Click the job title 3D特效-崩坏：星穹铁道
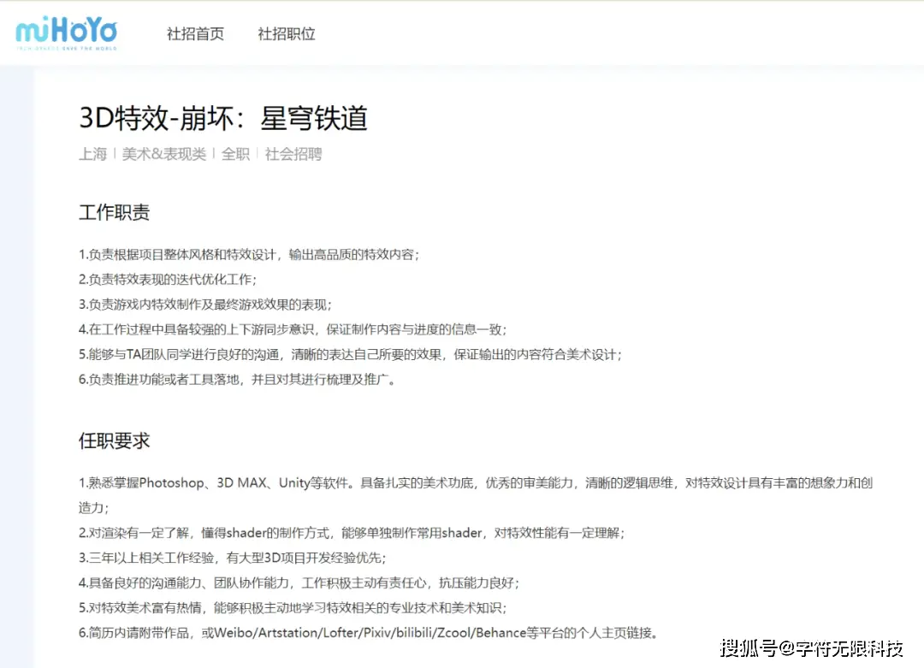Image resolution: width=924 pixels, height=668 pixels. (x=223, y=119)
